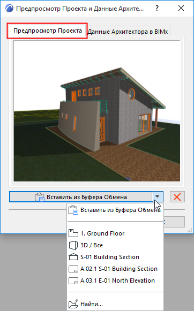194x311 pixels.
Task: Select 1. Ground Floor from the list
Action: pos(115,233)
